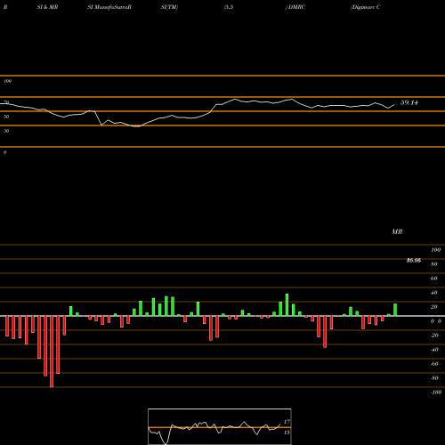
Task: Click the SI & MR header text
Action: coord(47,7)
